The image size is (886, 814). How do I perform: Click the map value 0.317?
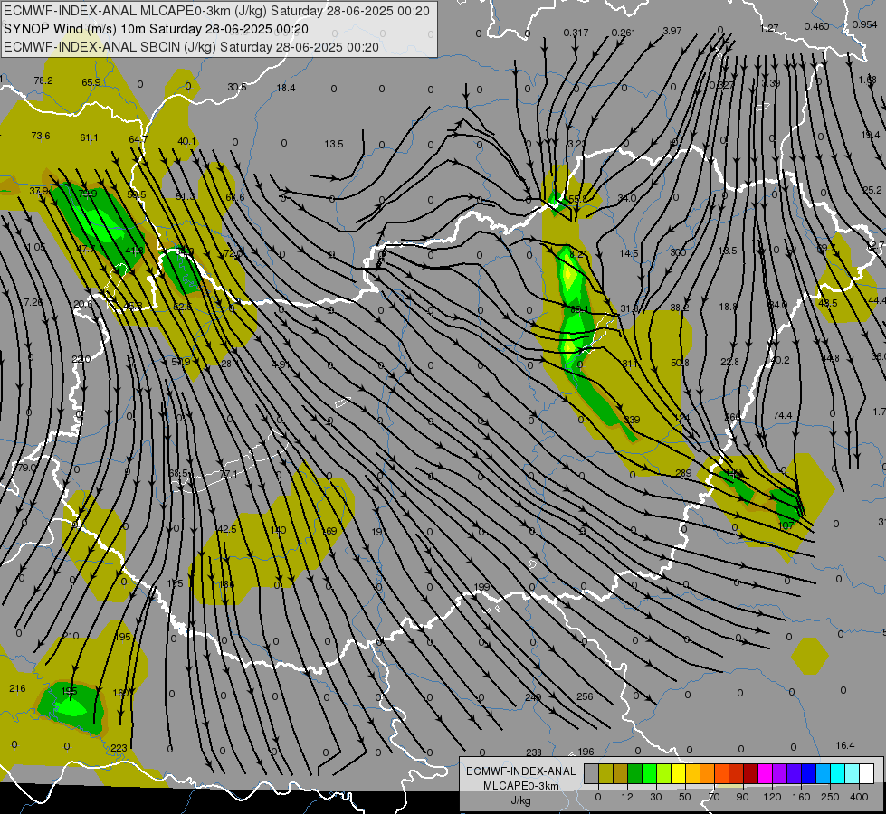pyautogui.click(x=576, y=33)
